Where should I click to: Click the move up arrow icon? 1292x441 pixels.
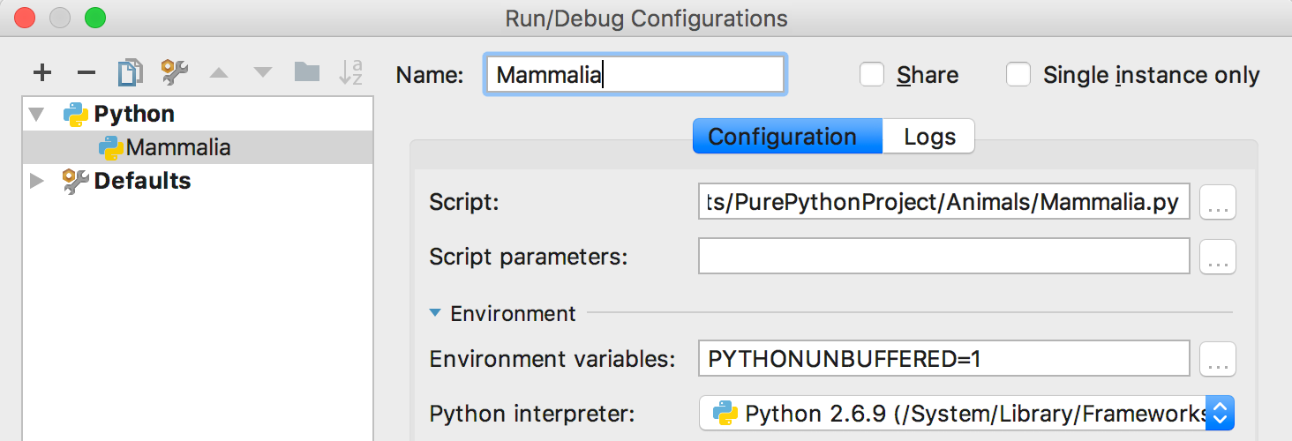(x=219, y=73)
